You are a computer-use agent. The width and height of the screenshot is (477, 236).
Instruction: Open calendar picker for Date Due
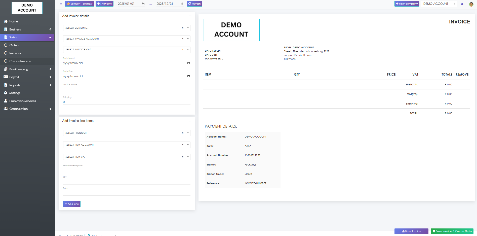coord(188,76)
